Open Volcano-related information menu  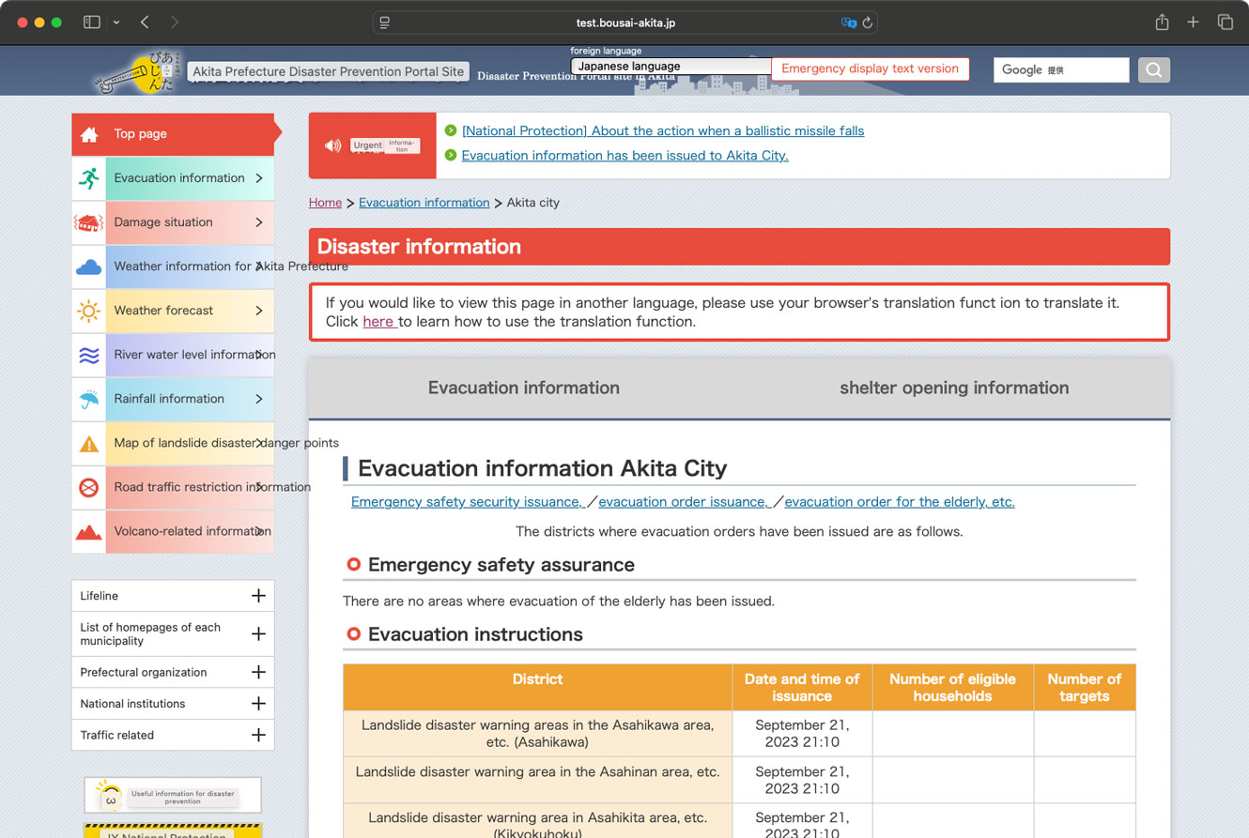(x=173, y=531)
